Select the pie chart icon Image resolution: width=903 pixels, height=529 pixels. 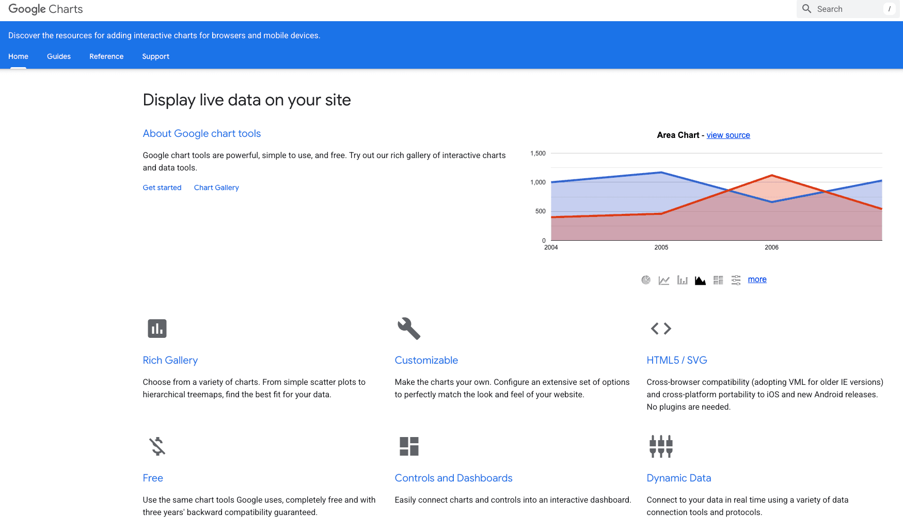click(646, 280)
